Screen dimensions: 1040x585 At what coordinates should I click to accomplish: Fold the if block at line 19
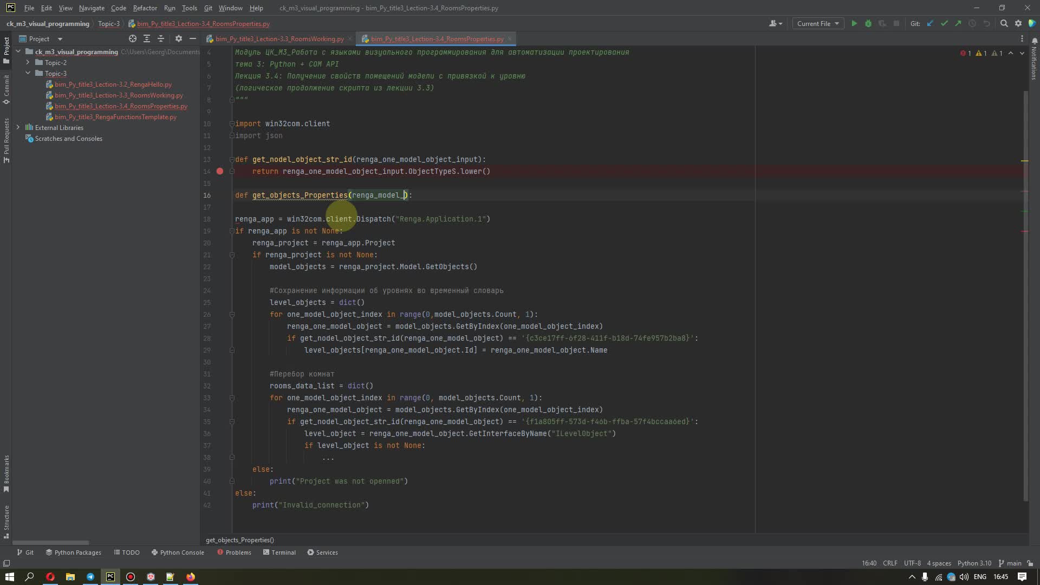232,231
